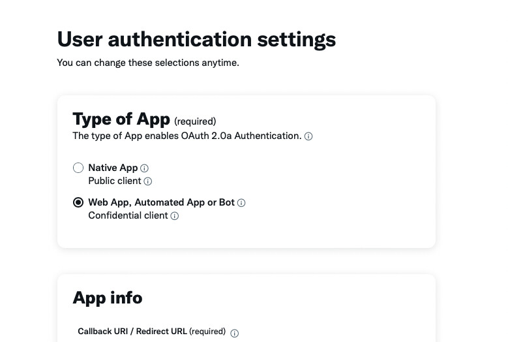The height and width of the screenshot is (342, 508).
Task: Click the Web App, Automated App or Bot label
Action: coord(161,202)
